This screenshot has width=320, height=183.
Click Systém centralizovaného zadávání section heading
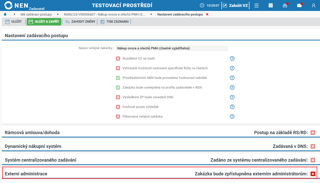41,160
